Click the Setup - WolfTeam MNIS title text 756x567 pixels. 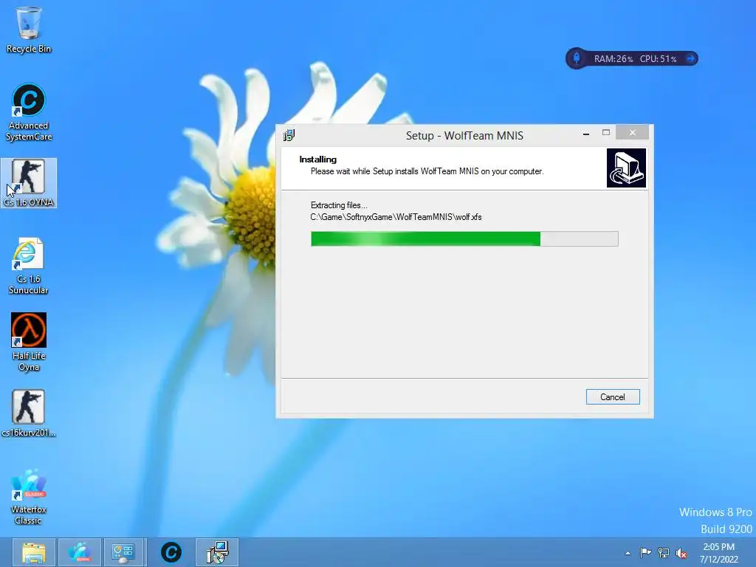[x=464, y=136]
